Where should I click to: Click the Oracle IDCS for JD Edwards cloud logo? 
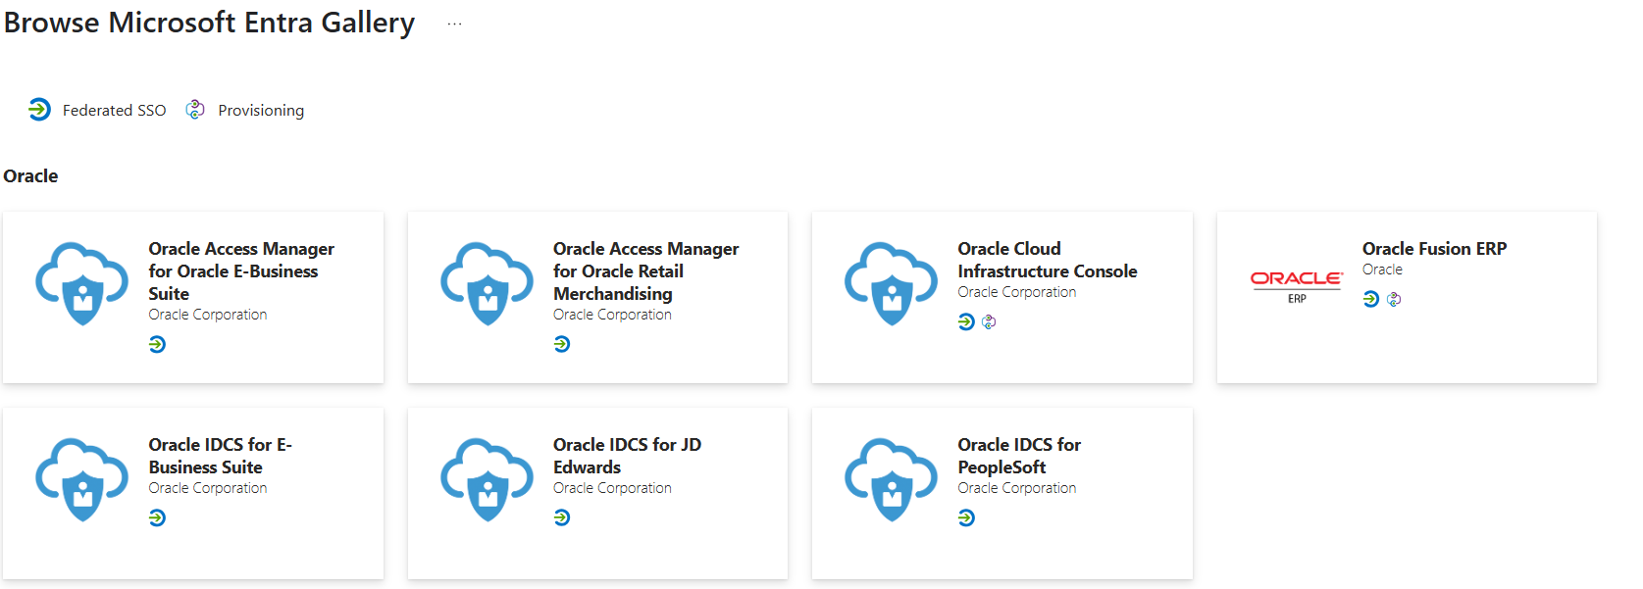click(x=488, y=479)
